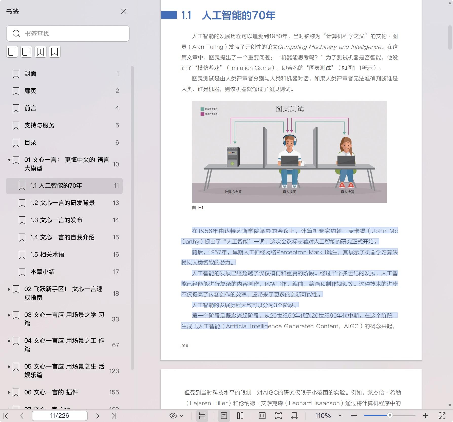453x422 pixels.
Task: Click the 书签 panel title
Action: (x=13, y=11)
